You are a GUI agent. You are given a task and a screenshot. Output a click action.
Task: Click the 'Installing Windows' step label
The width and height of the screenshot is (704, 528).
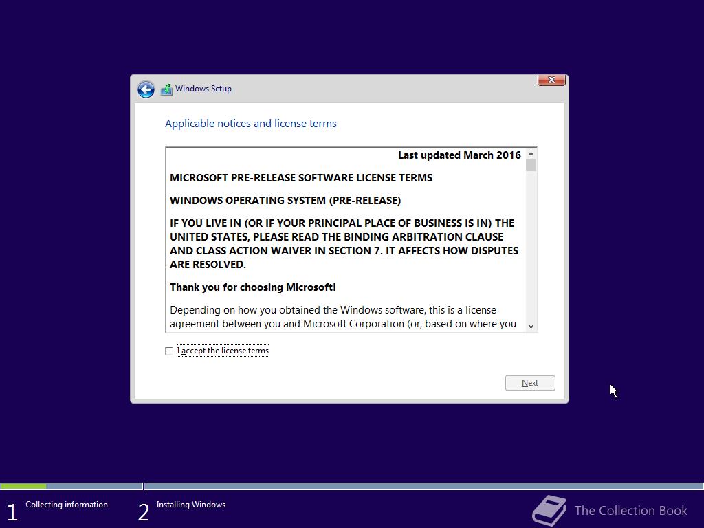click(191, 505)
